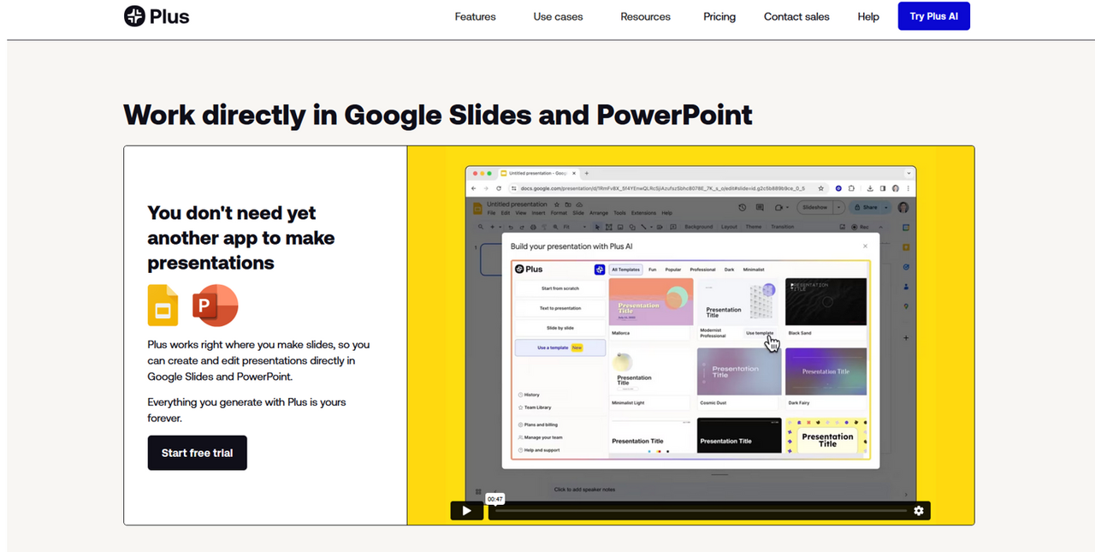Screen dimensions: 1095x552
Task: Click the Chrome downloads icon in video
Action: (870, 188)
